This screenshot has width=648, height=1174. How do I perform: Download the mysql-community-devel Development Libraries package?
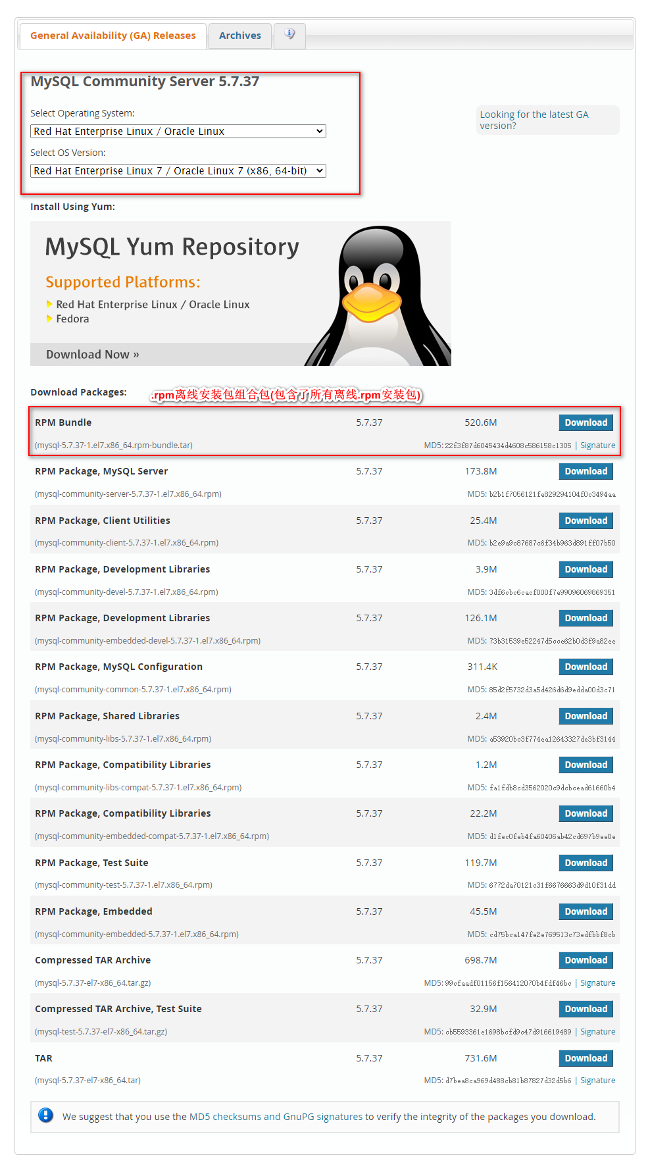(586, 569)
